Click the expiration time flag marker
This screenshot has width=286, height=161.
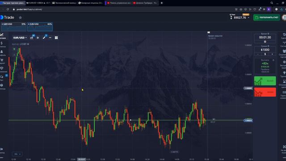pos(209,33)
